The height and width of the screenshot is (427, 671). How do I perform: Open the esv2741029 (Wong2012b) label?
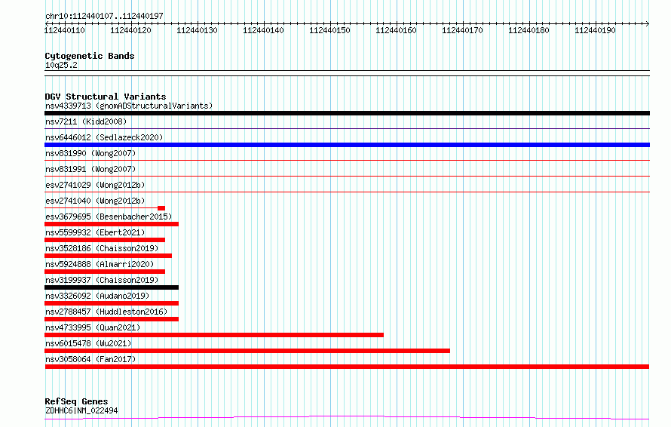click(95, 185)
